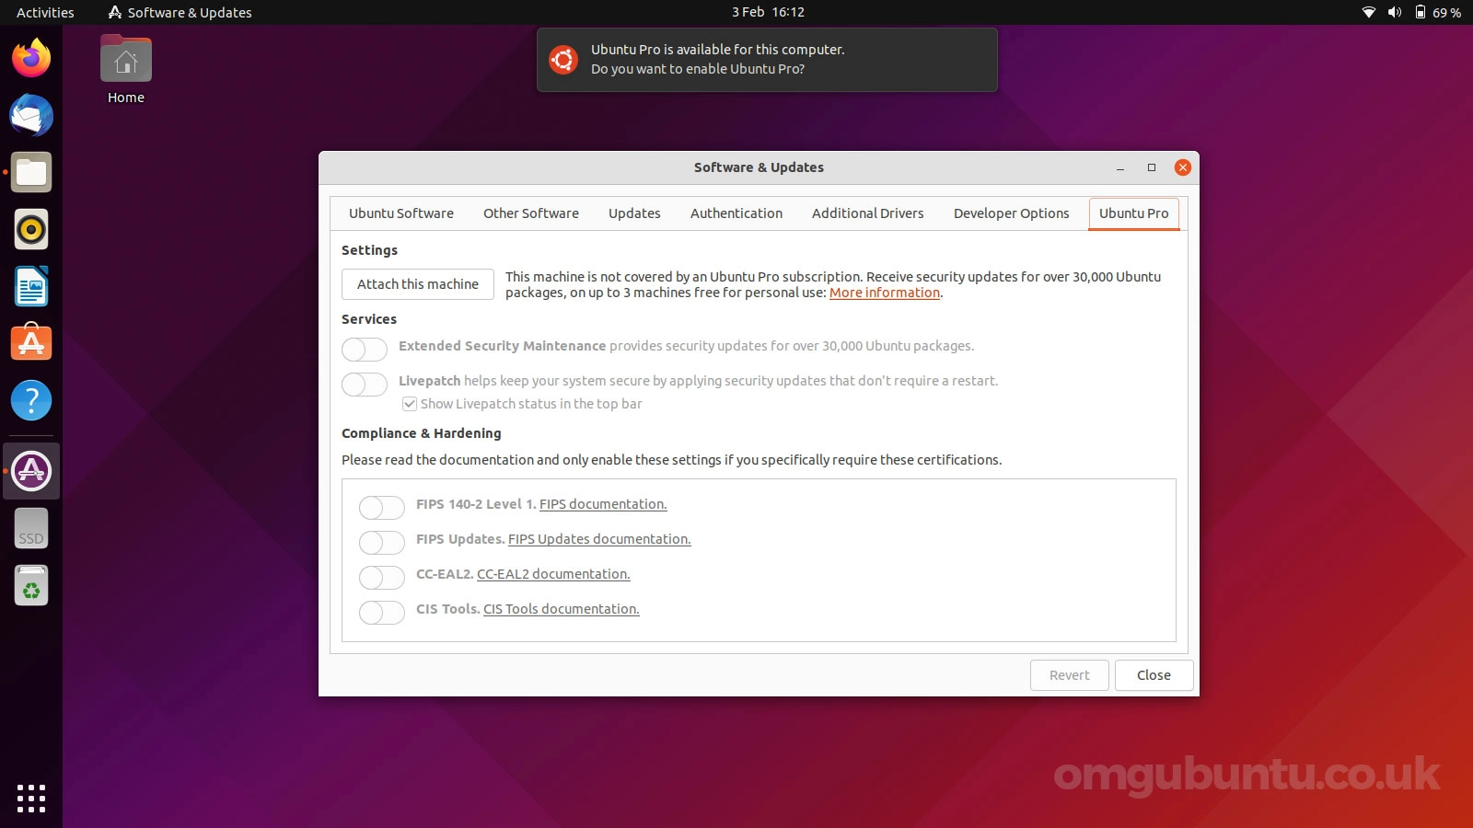Viewport: 1473px width, 828px height.
Task: Click the Wi-Fi icon in top bar
Action: 1369,12
